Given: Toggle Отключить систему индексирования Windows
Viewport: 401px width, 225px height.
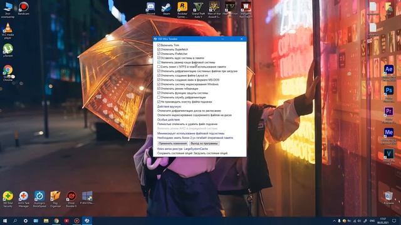Looking at the screenshot, I should (x=159, y=84).
